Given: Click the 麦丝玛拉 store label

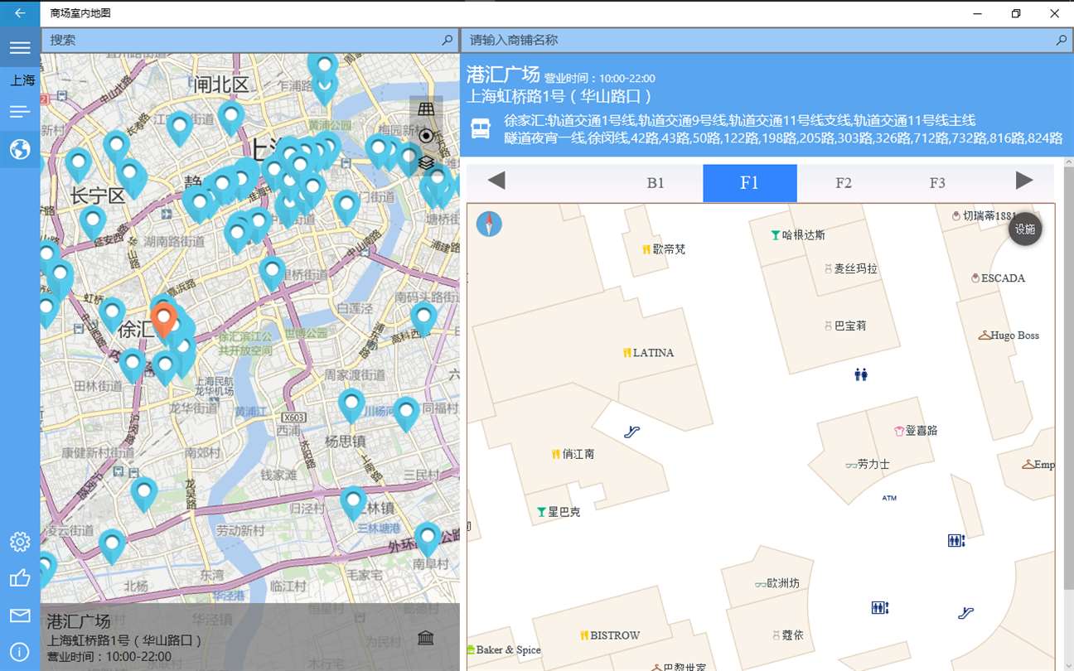Looking at the screenshot, I should [850, 269].
